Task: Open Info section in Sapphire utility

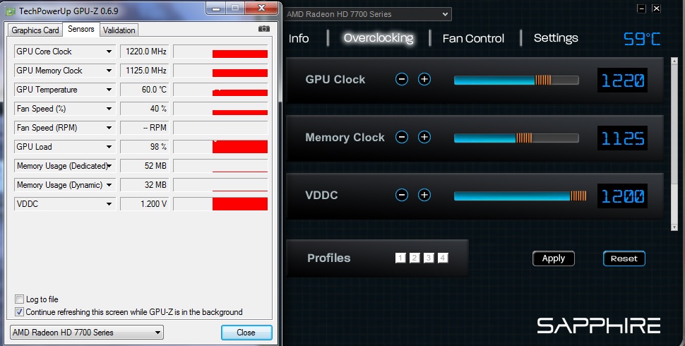Action: [x=299, y=38]
